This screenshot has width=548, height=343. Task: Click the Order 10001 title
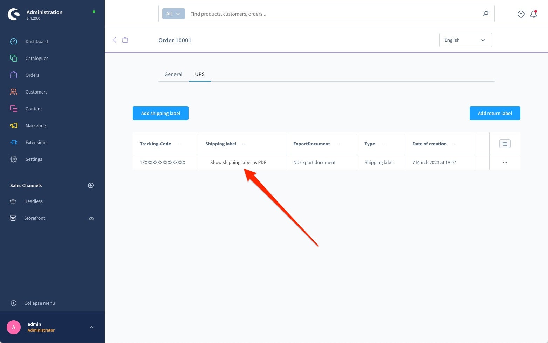pyautogui.click(x=175, y=40)
